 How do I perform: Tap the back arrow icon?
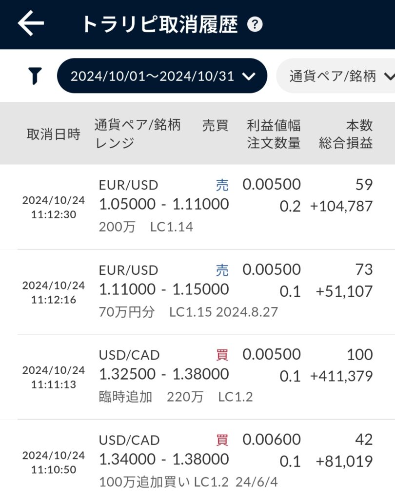point(31,23)
